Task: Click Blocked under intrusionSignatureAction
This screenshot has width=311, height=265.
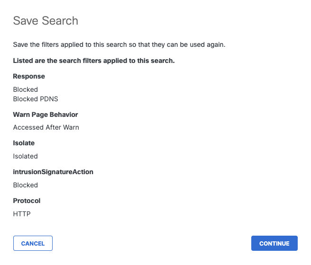Action: coord(26,185)
